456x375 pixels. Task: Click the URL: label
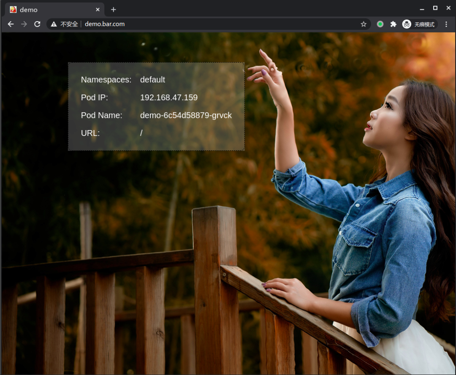tap(90, 133)
